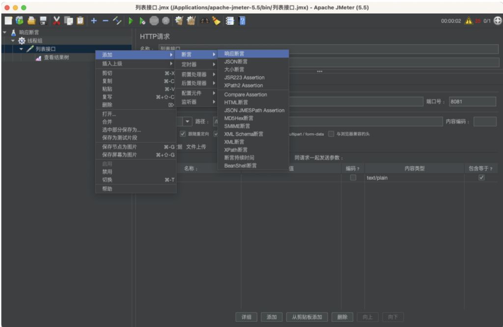Click the red error count 35
503x327 pixels.
(x=477, y=21)
